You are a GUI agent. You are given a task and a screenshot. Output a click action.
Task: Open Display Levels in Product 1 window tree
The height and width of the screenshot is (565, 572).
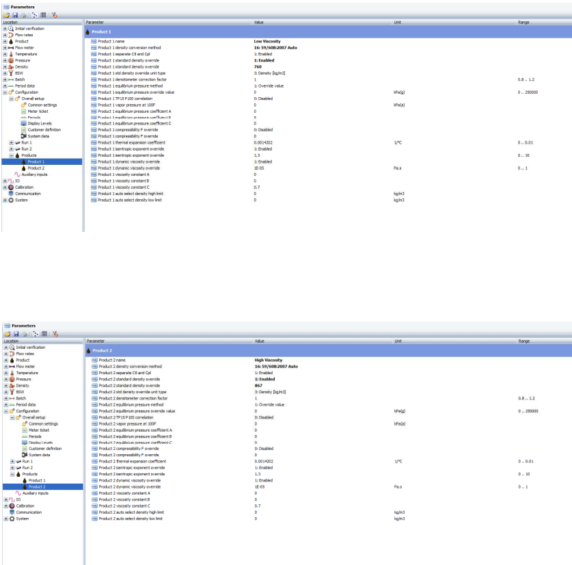pos(40,123)
